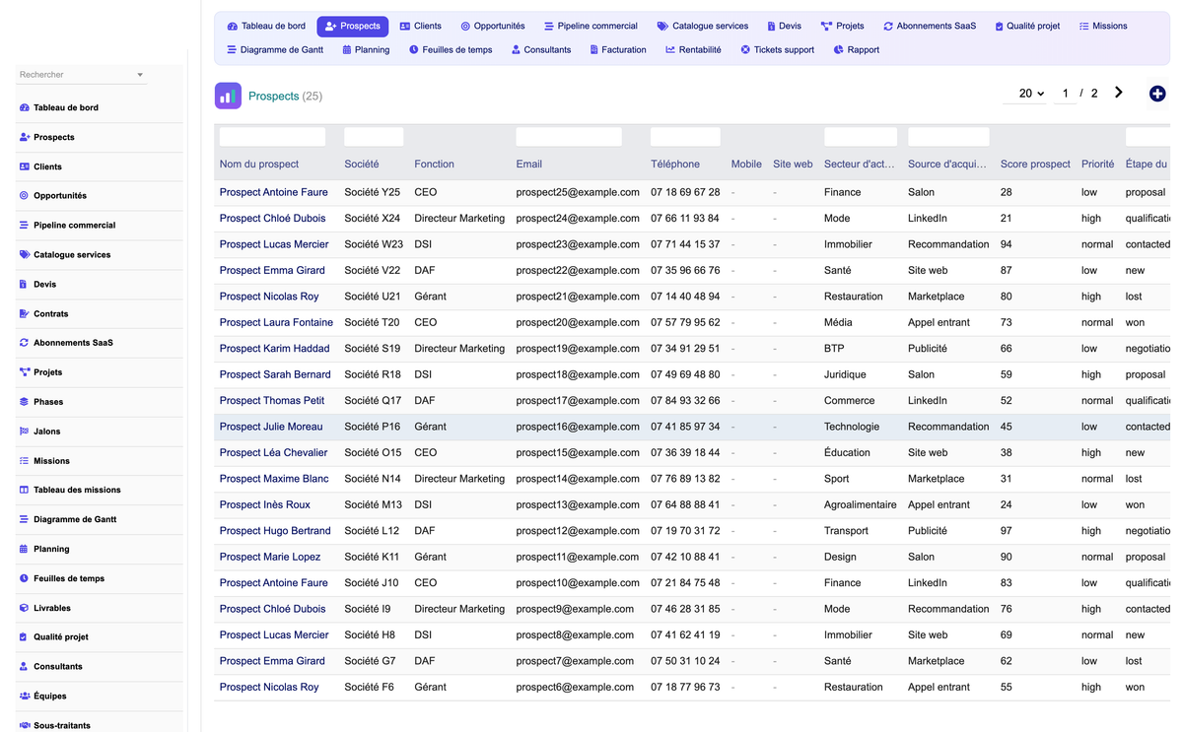Image resolution: width=1183 pixels, height=732 pixels.
Task: Click the Tableau de bord sidebar icon
Action: (25, 107)
